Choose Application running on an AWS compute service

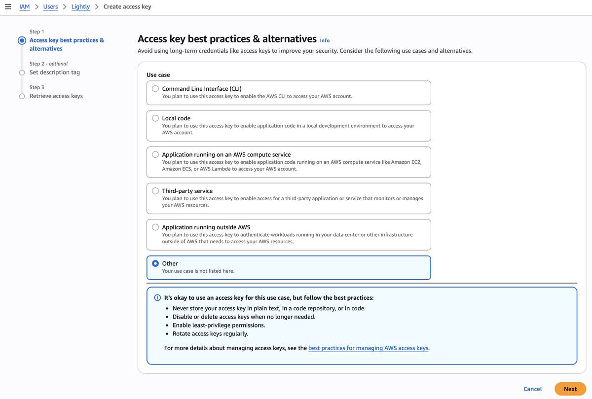click(x=155, y=154)
